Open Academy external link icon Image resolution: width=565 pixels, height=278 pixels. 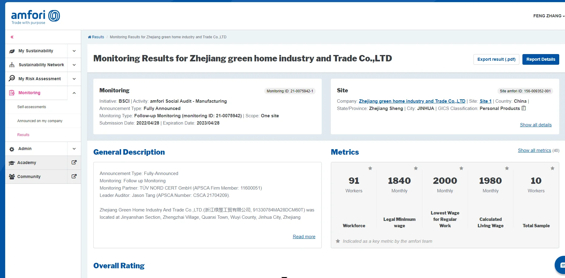74,163
